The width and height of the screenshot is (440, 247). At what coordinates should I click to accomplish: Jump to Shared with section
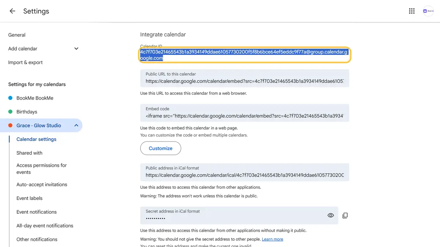pos(29,153)
